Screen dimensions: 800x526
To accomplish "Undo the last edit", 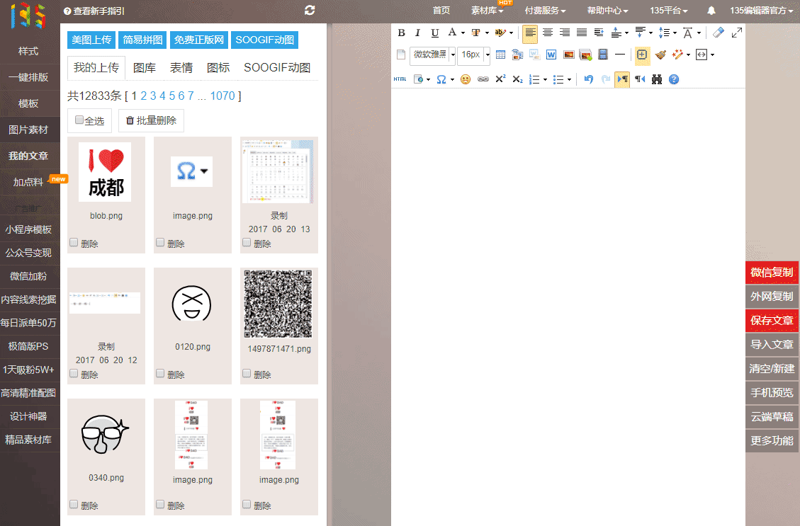I will click(x=588, y=79).
